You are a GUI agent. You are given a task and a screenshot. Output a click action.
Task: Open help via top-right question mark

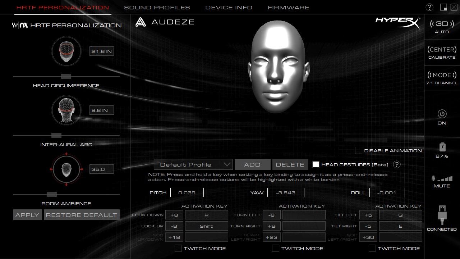429,7
